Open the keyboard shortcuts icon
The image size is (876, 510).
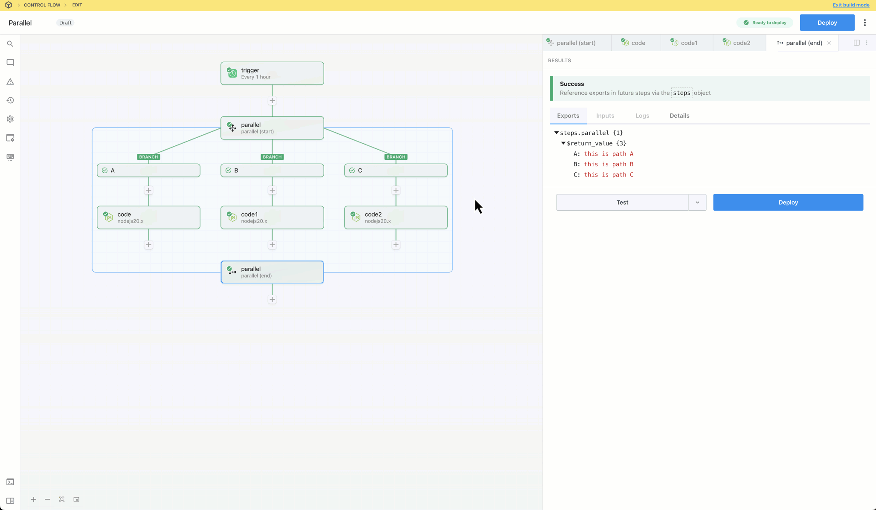pyautogui.click(x=10, y=157)
